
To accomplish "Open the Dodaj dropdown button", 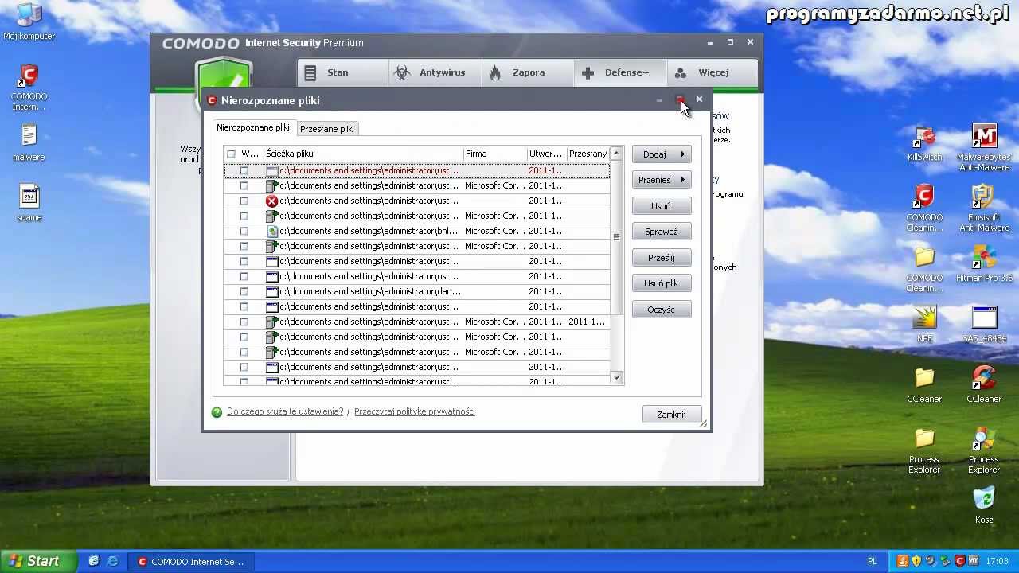I will point(662,154).
